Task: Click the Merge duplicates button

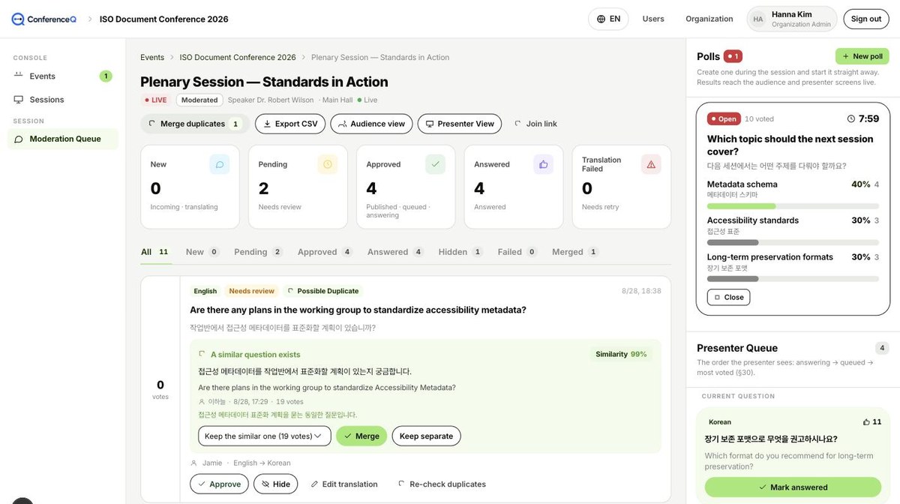Action: [195, 124]
